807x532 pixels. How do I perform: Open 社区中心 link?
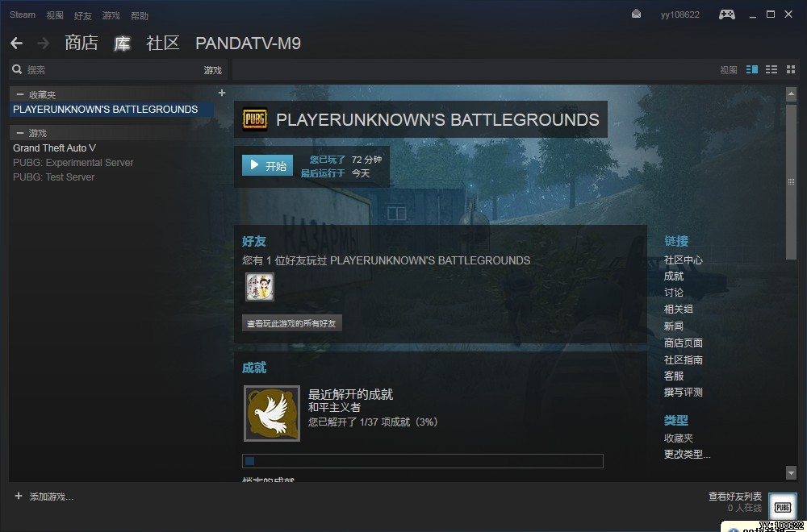(683, 260)
